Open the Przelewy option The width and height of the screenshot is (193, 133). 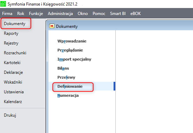[x=66, y=77]
